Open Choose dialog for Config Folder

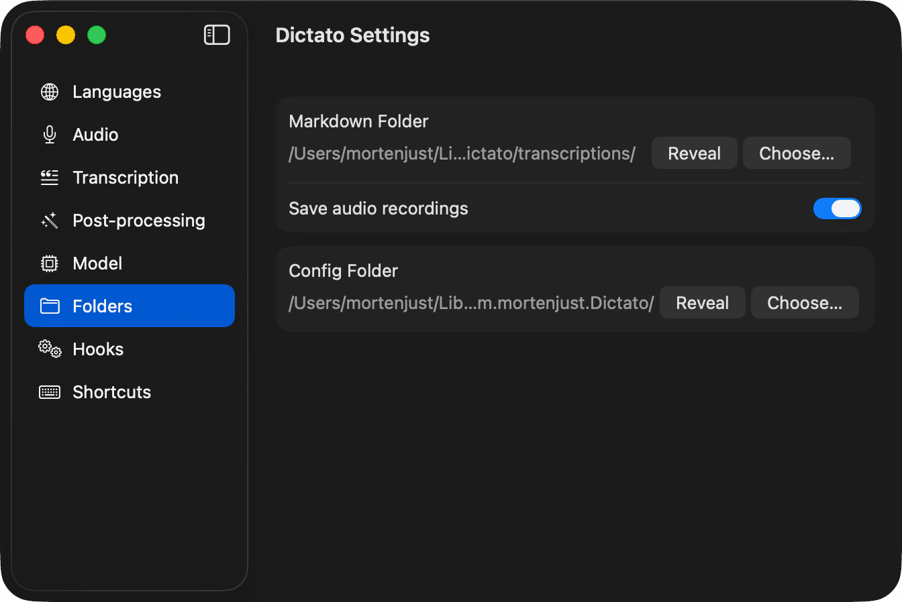(805, 302)
